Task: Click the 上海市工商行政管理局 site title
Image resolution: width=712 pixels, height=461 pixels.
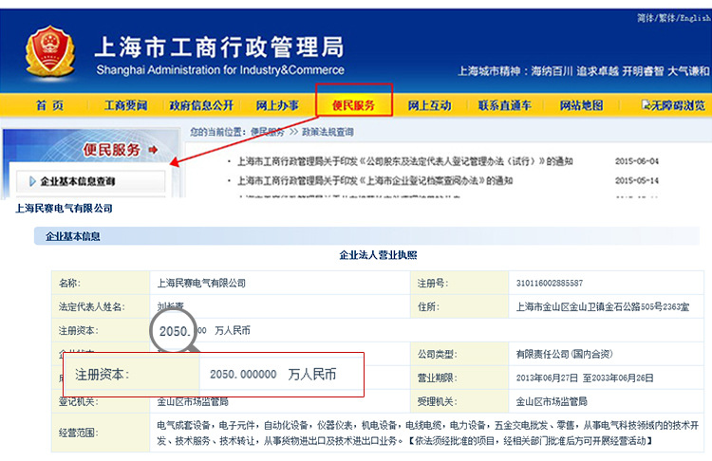Action: [x=219, y=47]
